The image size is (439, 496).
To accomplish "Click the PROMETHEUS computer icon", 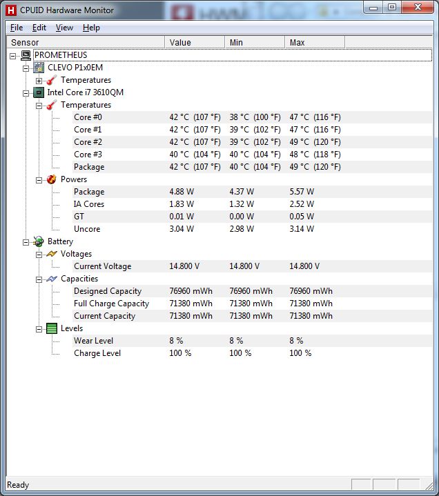I will [26, 55].
